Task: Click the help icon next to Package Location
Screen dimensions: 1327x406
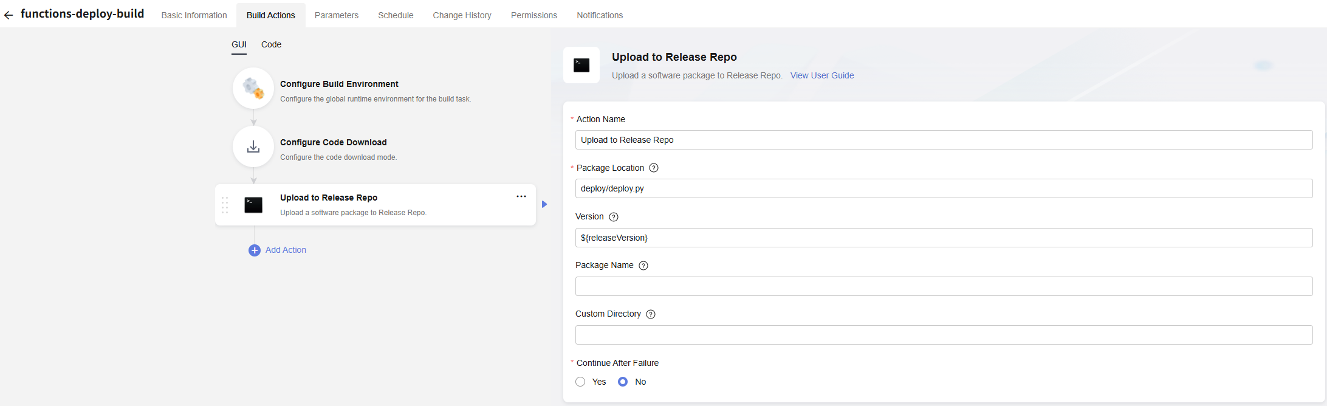Action: point(654,168)
